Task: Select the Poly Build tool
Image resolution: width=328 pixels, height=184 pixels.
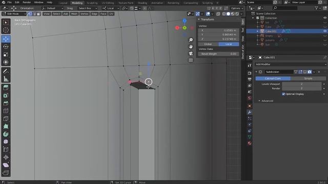Action: pyautogui.click(x=6, y=126)
